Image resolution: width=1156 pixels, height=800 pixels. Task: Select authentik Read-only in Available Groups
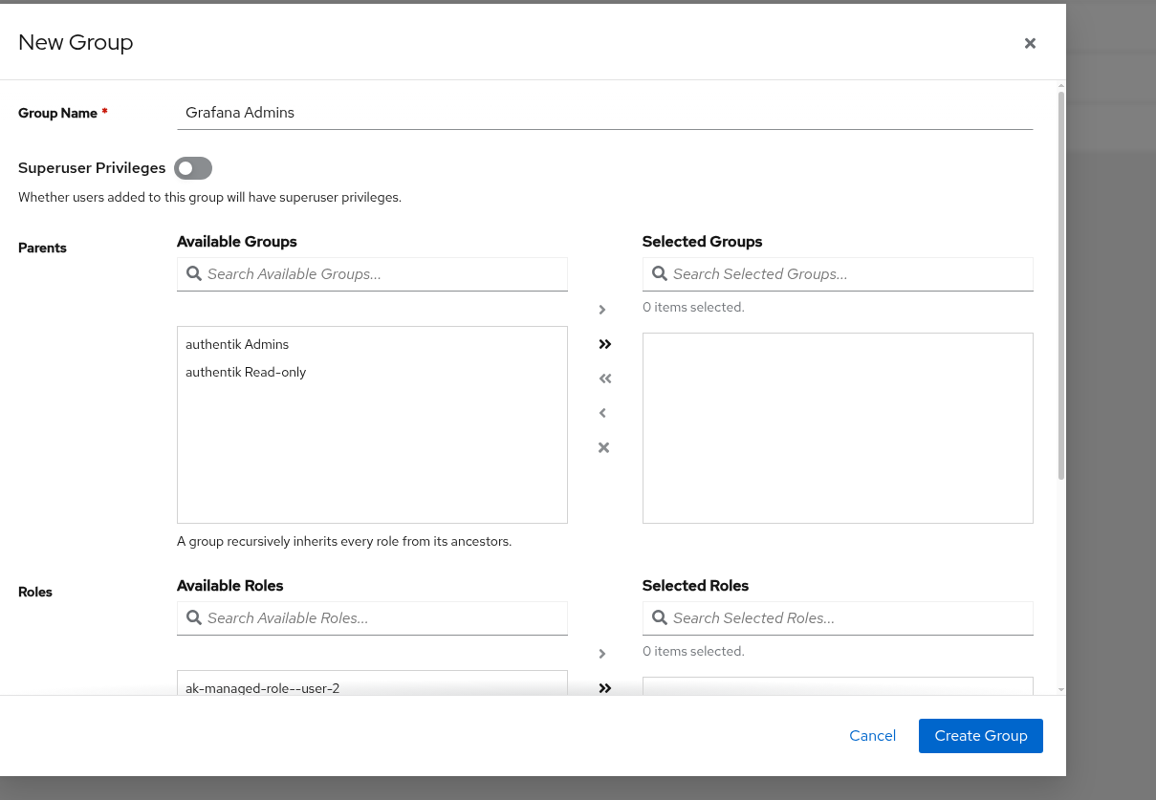tap(372, 372)
